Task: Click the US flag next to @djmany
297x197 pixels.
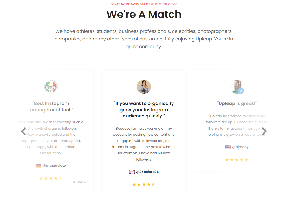Action: click(x=228, y=147)
